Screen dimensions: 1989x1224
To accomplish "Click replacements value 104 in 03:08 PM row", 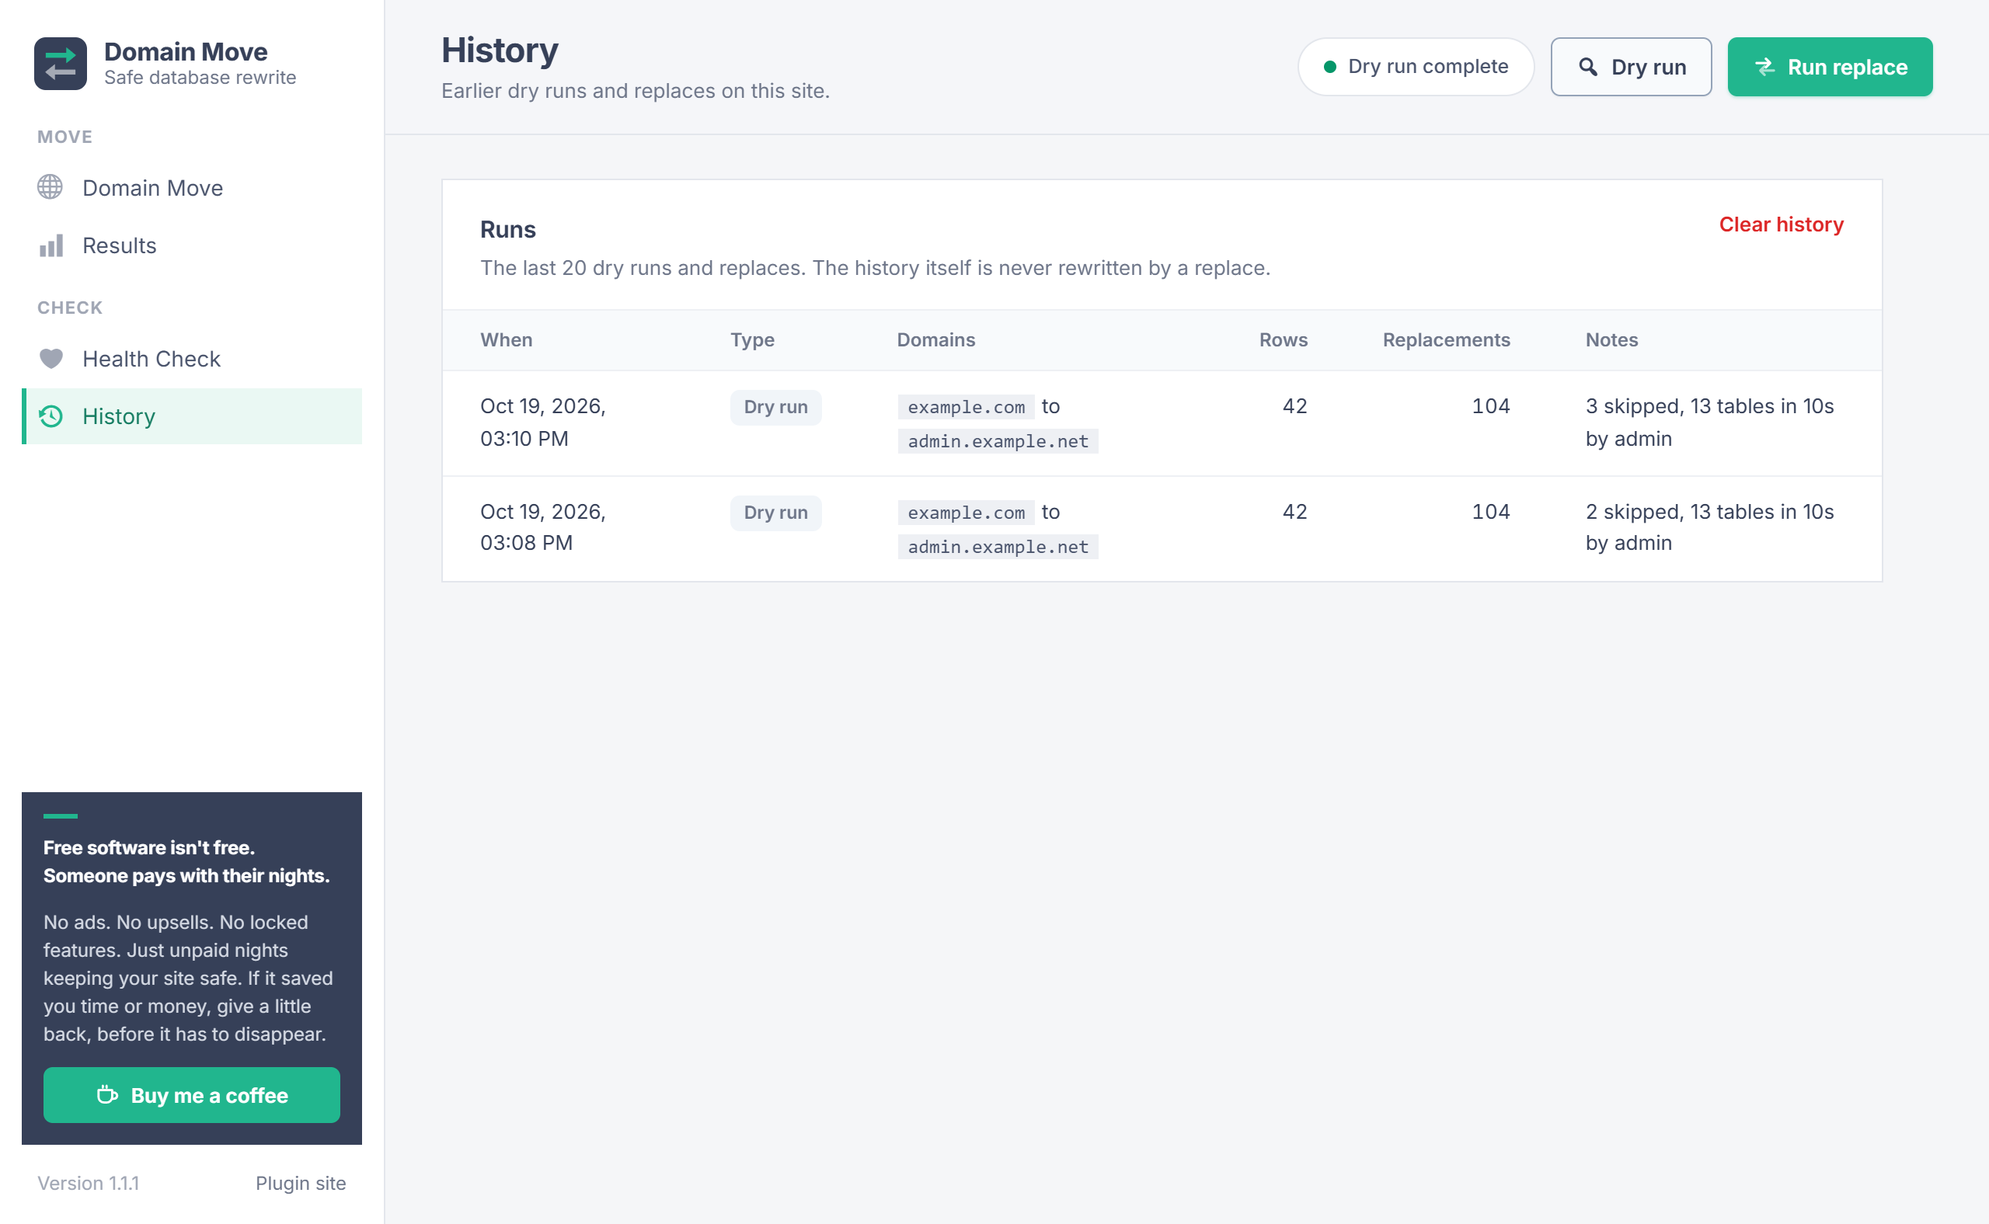I will coord(1490,512).
